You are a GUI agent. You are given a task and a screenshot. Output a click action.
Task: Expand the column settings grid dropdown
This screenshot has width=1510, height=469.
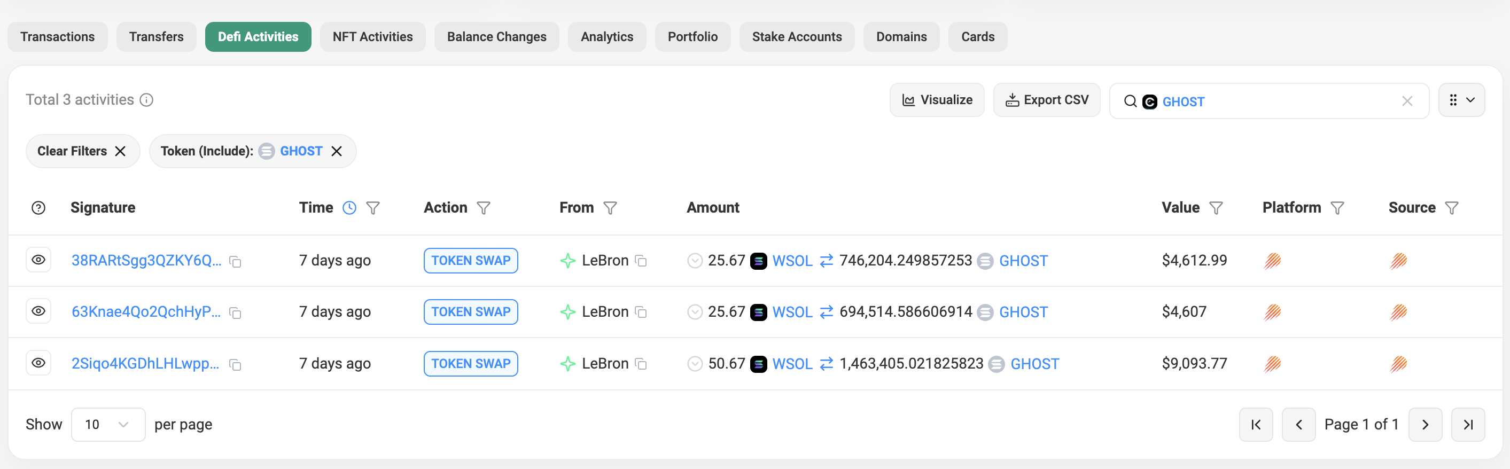[1461, 100]
